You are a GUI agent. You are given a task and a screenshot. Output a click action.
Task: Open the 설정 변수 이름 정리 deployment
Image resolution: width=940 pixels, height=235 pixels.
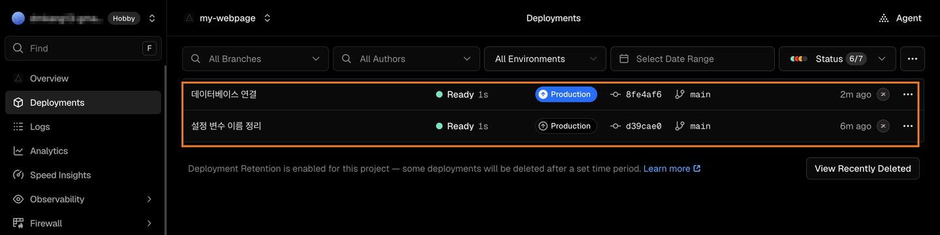pyautogui.click(x=227, y=126)
